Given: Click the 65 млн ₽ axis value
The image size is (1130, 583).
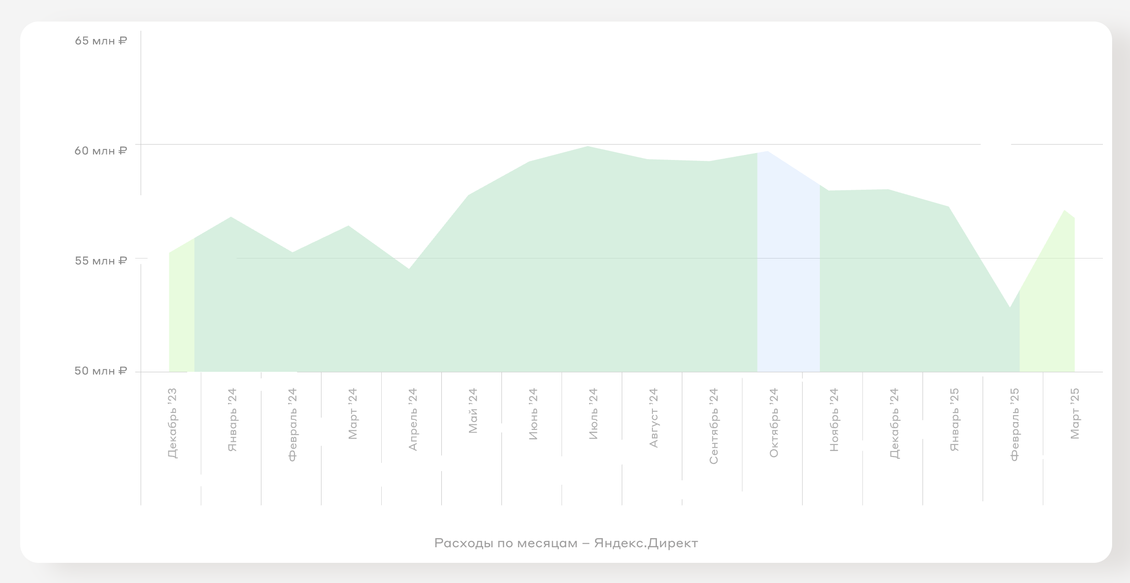Looking at the screenshot, I should [x=101, y=41].
